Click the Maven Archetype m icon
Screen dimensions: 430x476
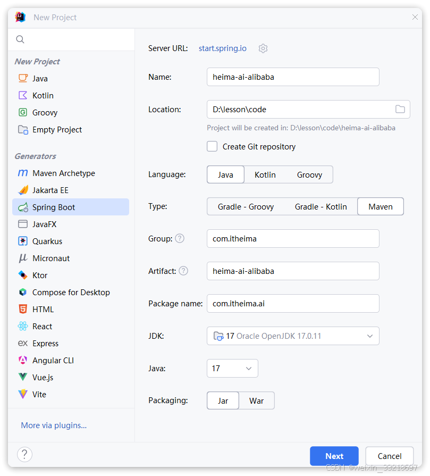pyautogui.click(x=23, y=173)
